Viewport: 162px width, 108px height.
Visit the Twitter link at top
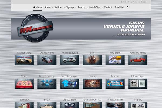[x=134, y=2]
